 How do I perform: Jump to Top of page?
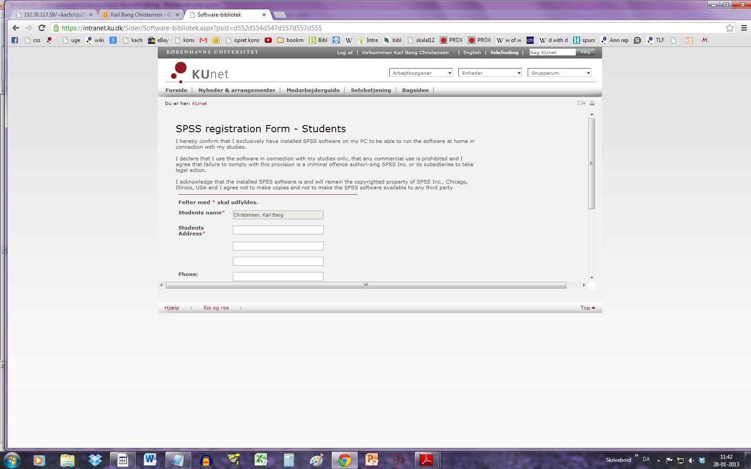[x=587, y=308]
